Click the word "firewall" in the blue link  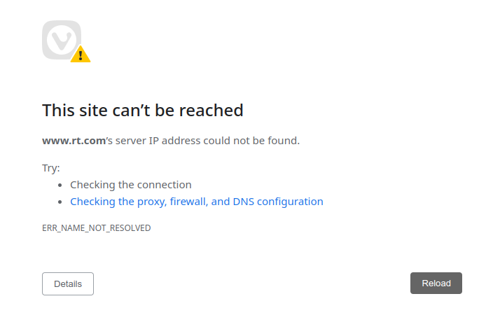pos(188,202)
